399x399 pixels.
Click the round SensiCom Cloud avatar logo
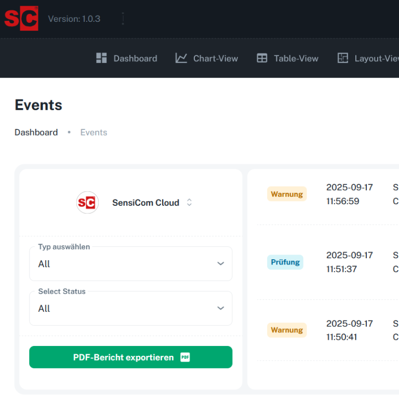click(x=87, y=203)
